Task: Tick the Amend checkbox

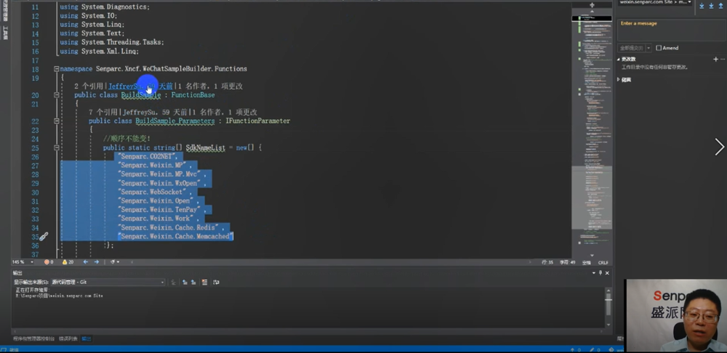Action: point(659,48)
